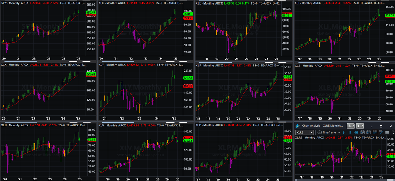The height and width of the screenshot is (181, 395).
Task: Minimize the XLRE Chart Analysis window
Action: [x=372, y=127]
